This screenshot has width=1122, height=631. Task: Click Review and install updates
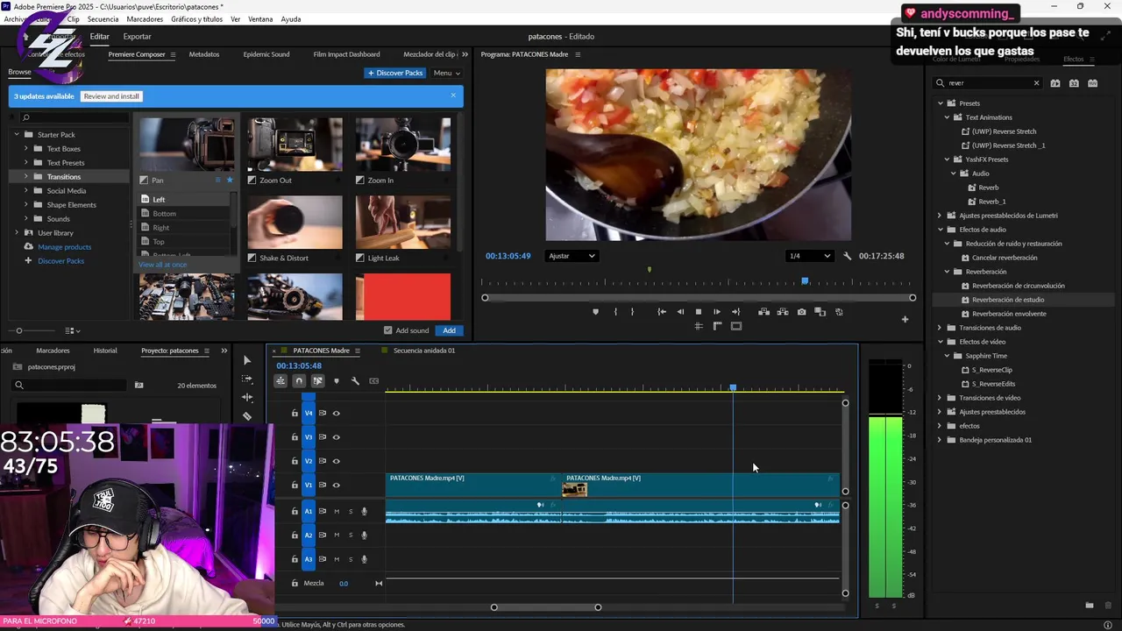111,96
